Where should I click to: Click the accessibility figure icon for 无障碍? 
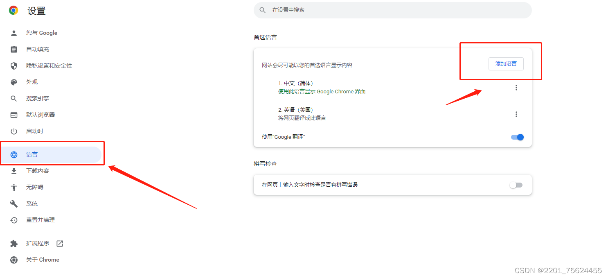[14, 187]
